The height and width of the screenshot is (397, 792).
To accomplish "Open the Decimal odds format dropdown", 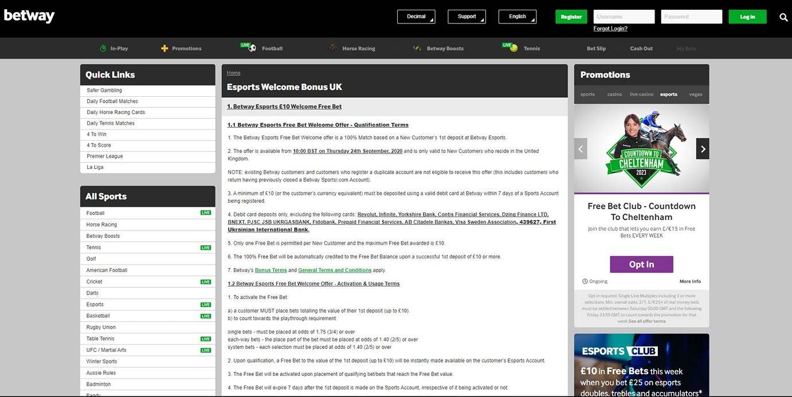I will (x=416, y=17).
